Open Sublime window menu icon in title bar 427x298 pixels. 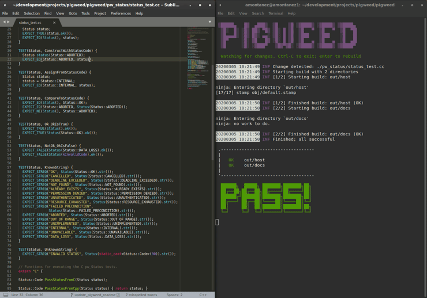point(5,5)
